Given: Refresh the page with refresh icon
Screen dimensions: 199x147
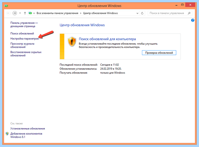Looking at the screenshot, I should tap(142, 13).
